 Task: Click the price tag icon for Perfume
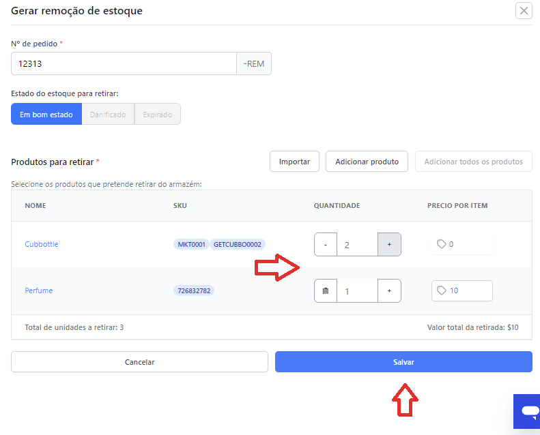441,290
